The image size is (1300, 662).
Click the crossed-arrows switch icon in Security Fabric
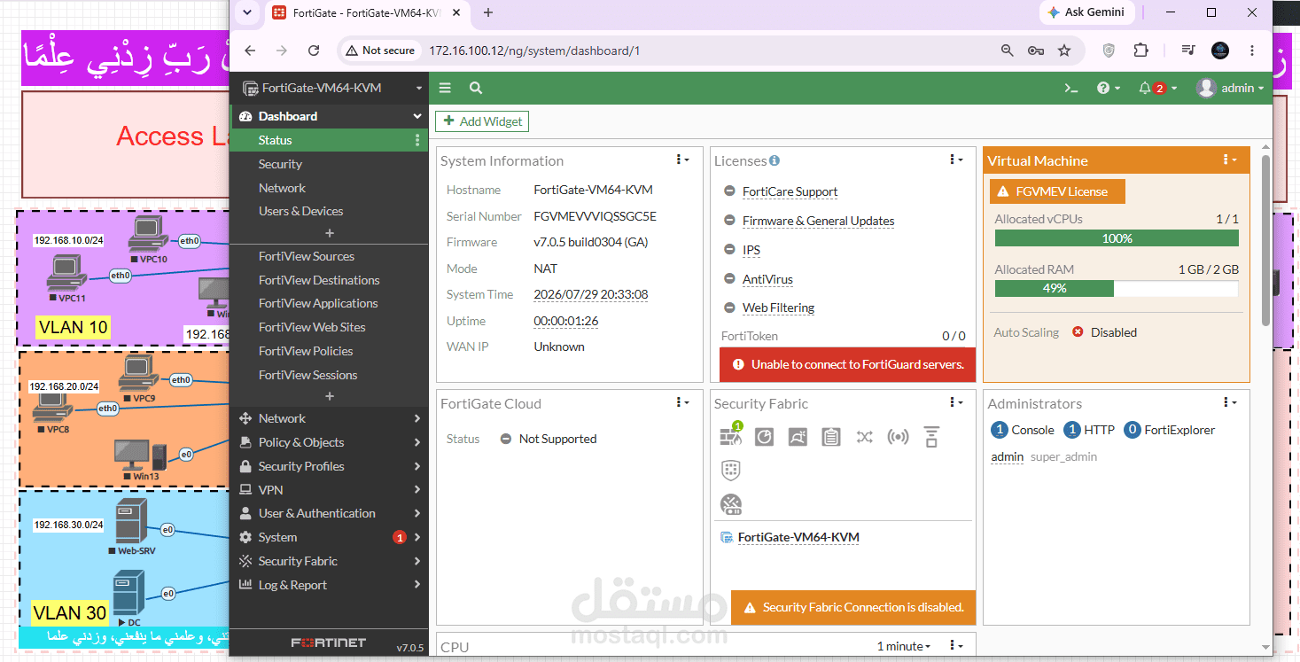click(864, 437)
